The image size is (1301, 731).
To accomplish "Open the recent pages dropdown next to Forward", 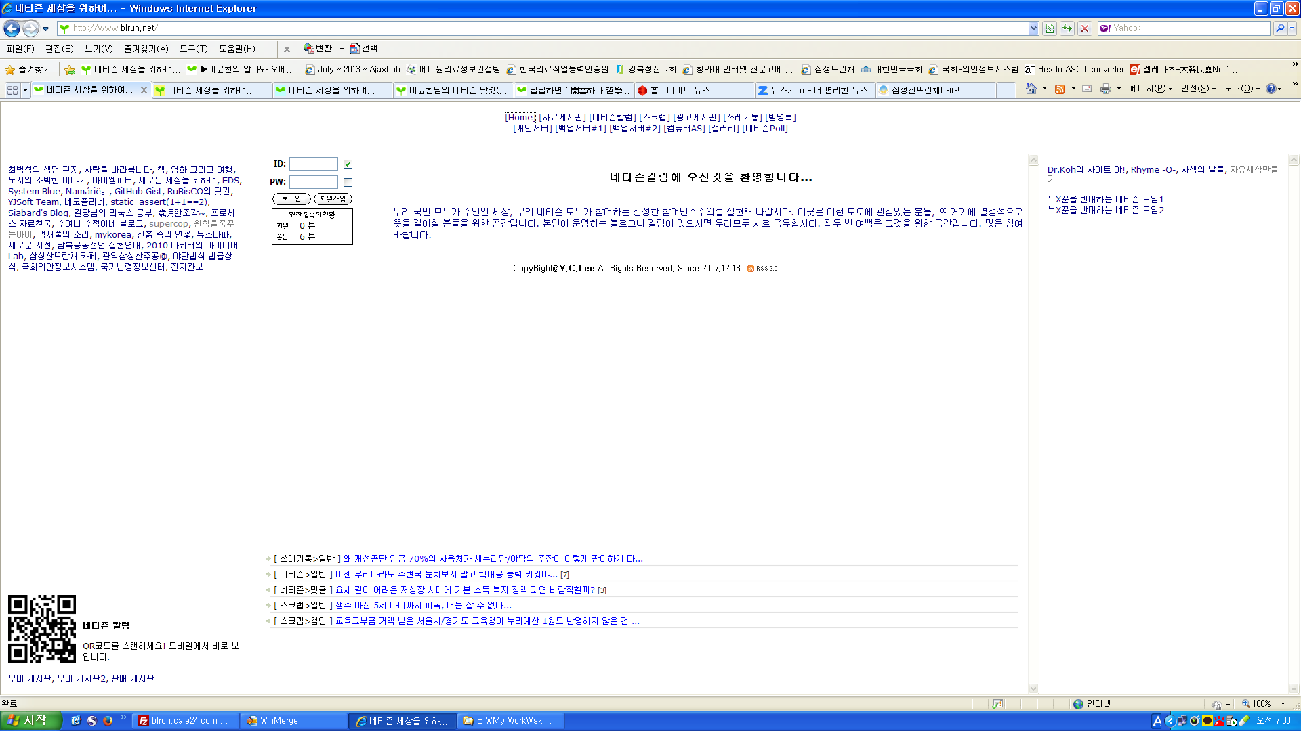I will coord(45,28).
